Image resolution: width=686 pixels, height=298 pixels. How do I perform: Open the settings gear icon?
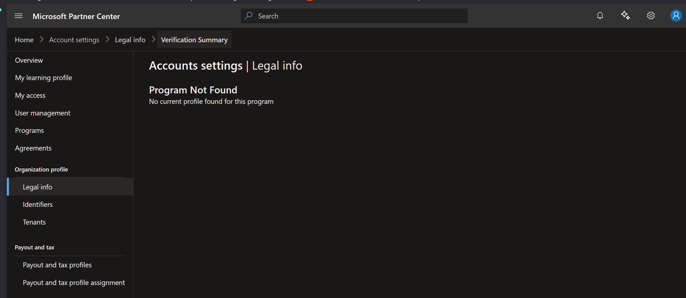[651, 16]
